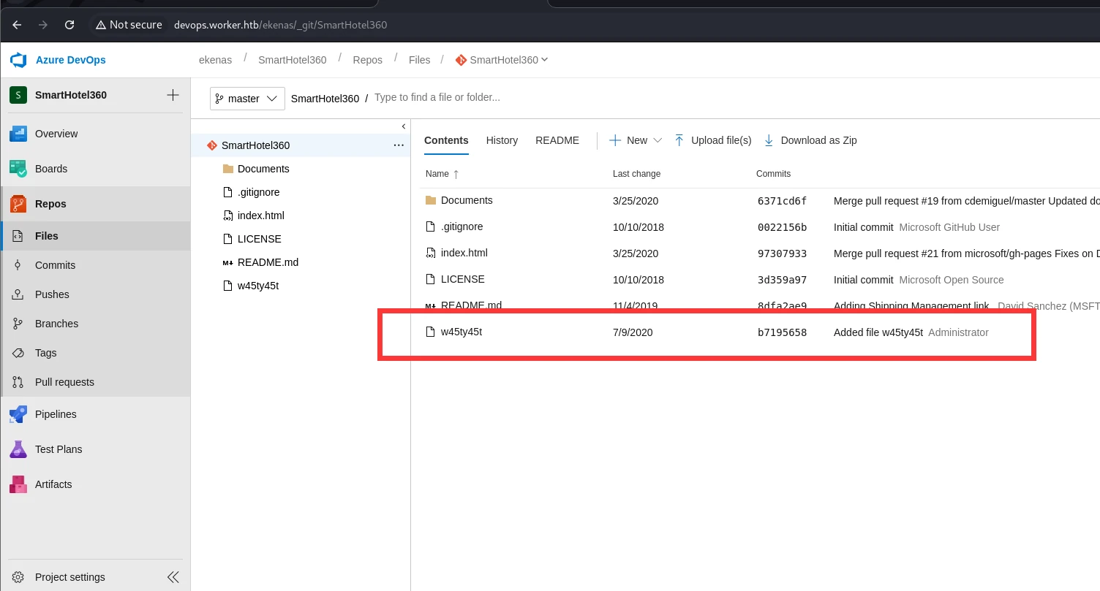Viewport: 1100px width, 591px height.
Task: Open more actions ellipsis for SmartHotel360 tree root
Action: coord(399,145)
